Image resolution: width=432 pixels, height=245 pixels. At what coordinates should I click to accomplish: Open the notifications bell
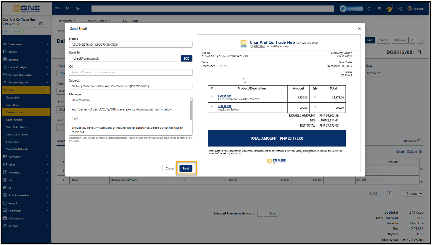click(369, 9)
